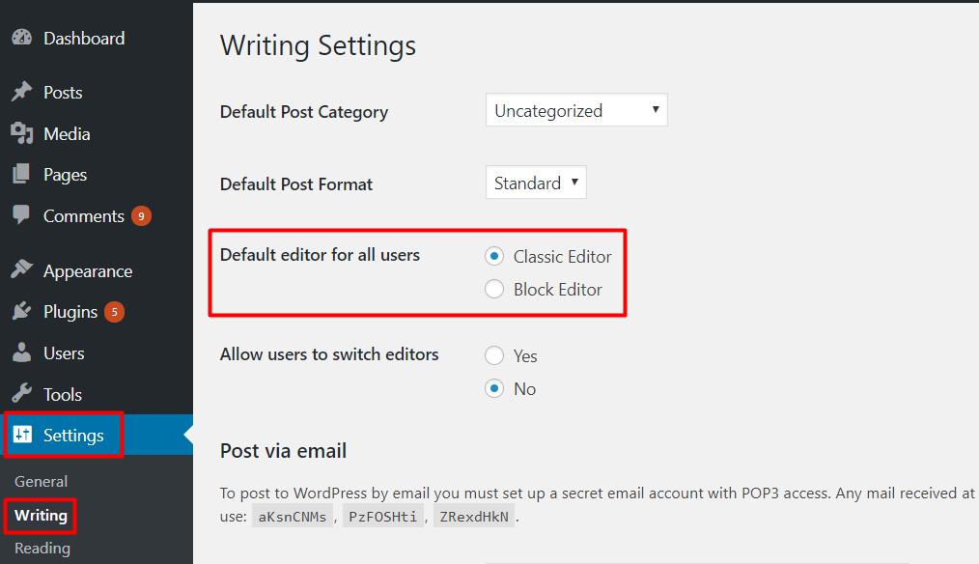Open the Plugins menu label
This screenshot has width=979, height=564.
tap(70, 312)
